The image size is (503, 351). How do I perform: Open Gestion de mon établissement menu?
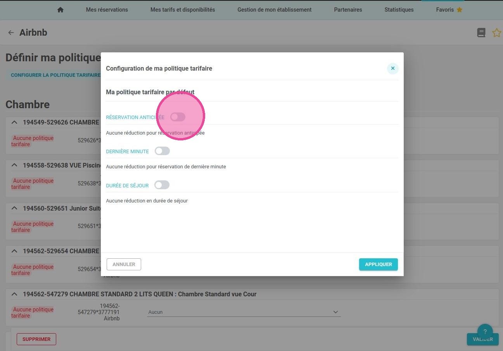(275, 10)
